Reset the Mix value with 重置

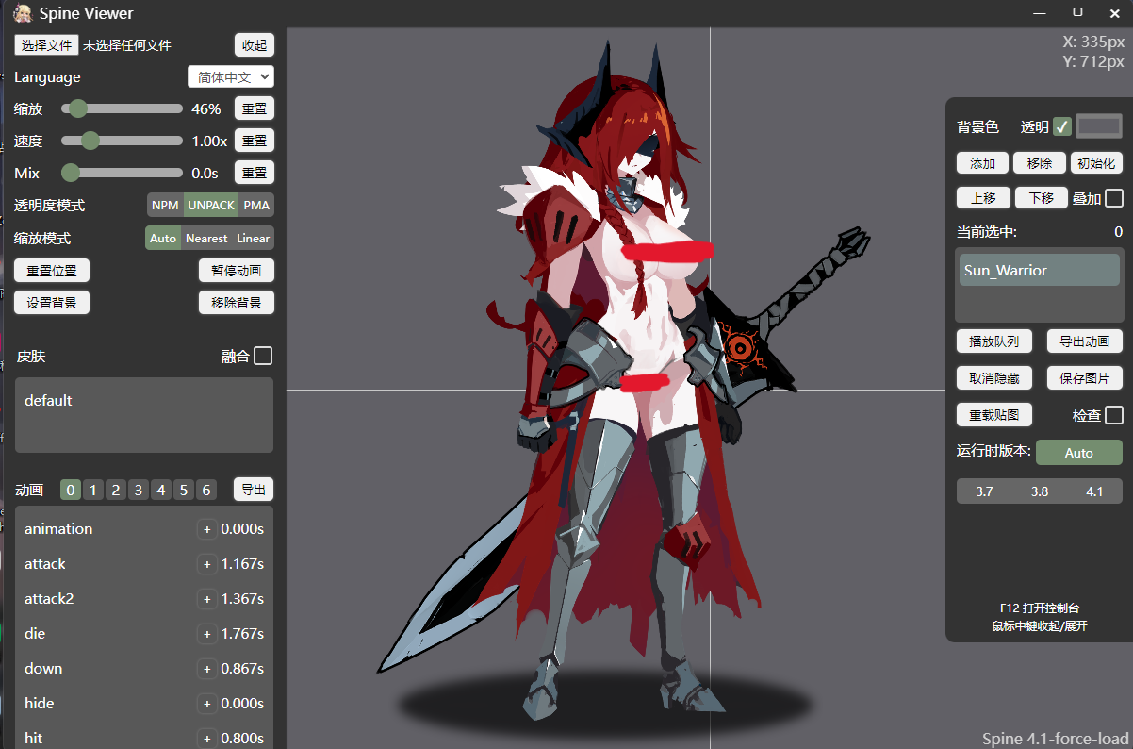coord(254,173)
